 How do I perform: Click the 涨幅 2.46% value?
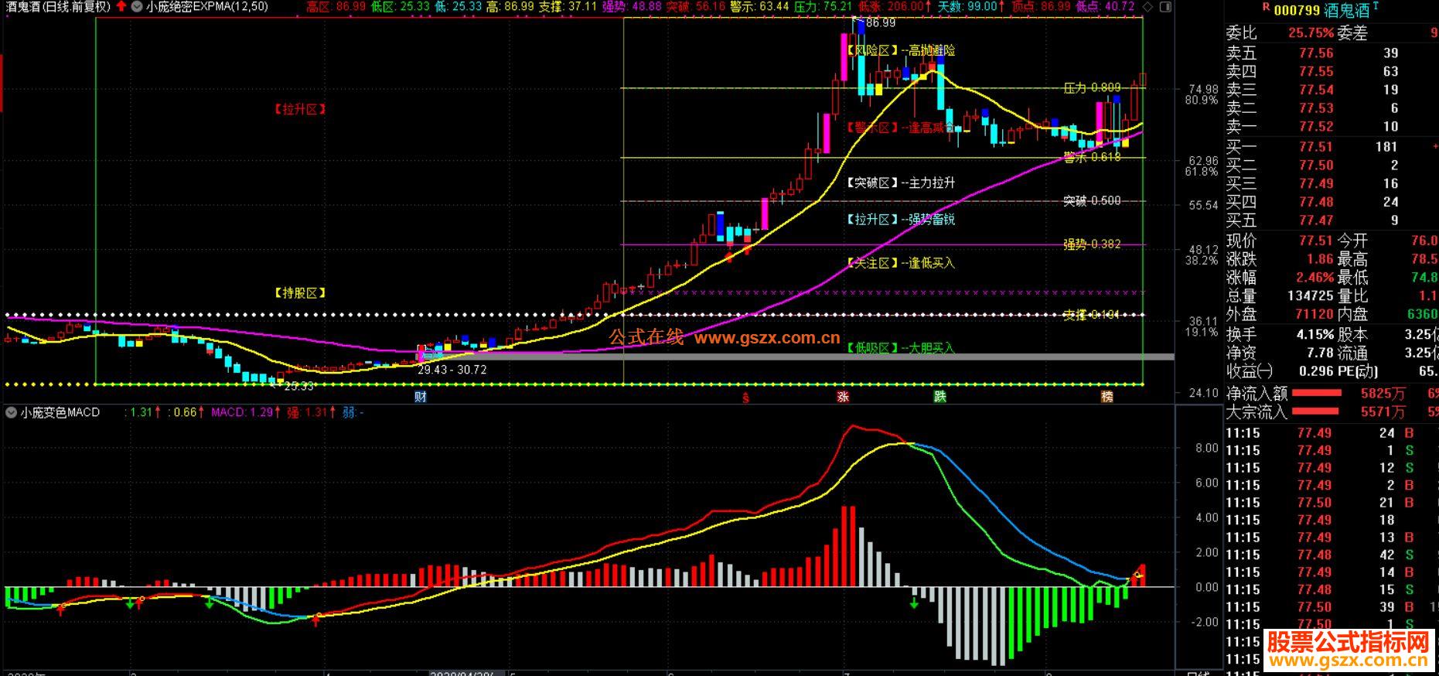1315,277
